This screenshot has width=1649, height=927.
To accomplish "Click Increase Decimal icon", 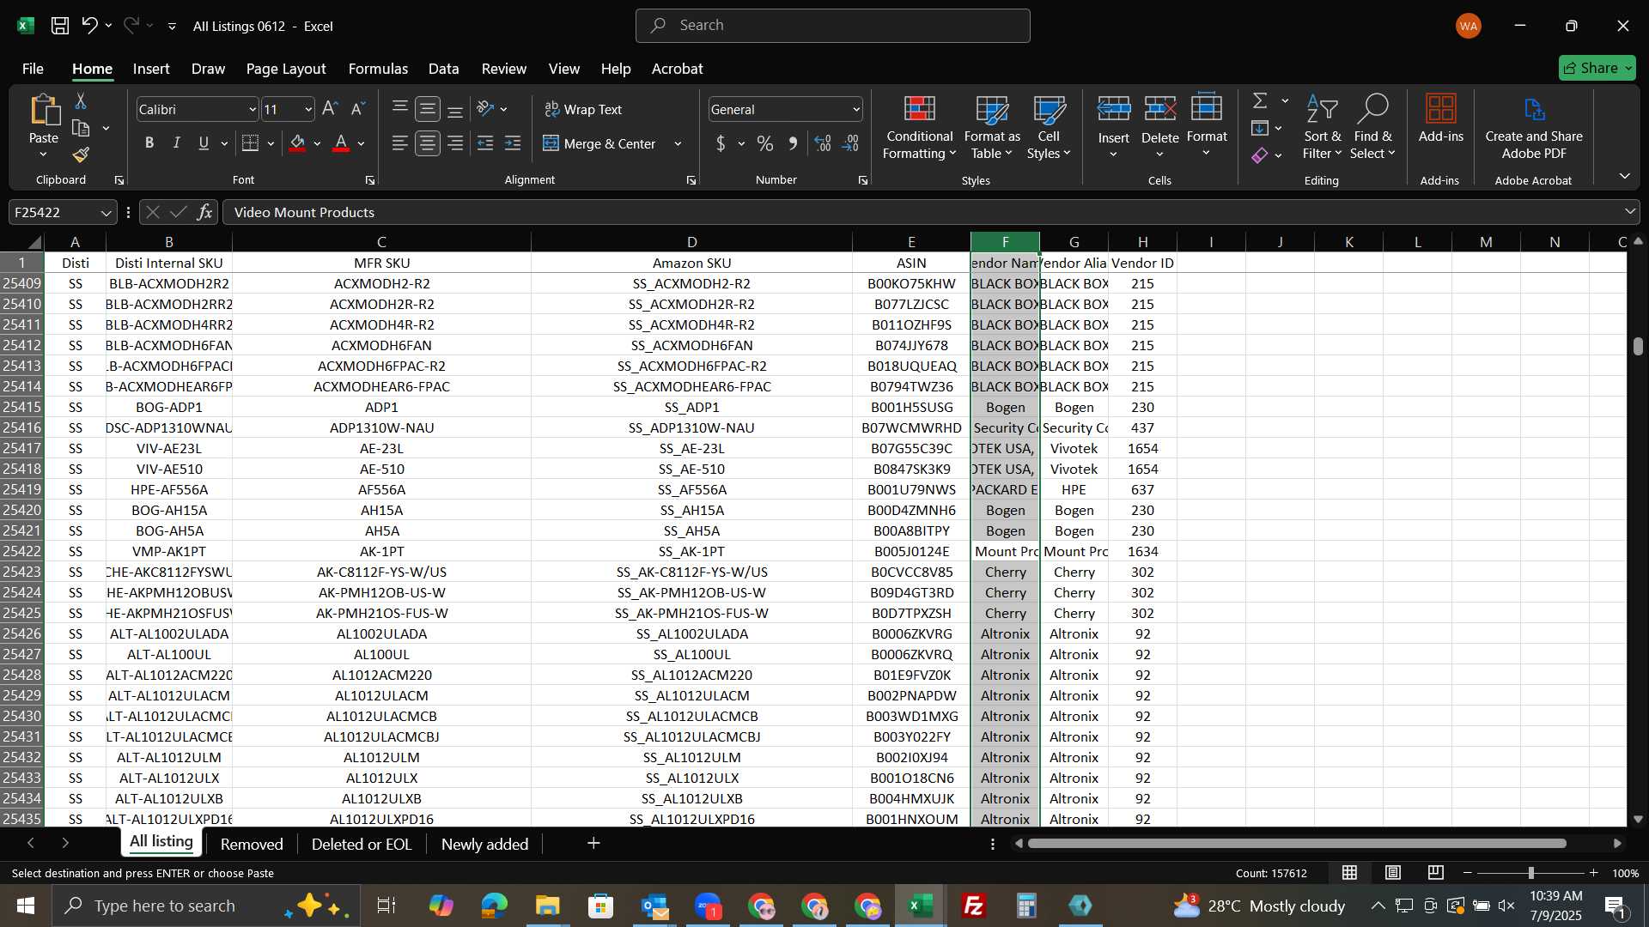I will coord(823,143).
